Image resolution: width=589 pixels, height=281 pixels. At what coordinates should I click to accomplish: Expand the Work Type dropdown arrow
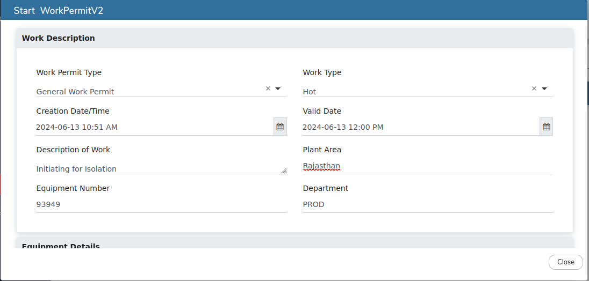544,88
